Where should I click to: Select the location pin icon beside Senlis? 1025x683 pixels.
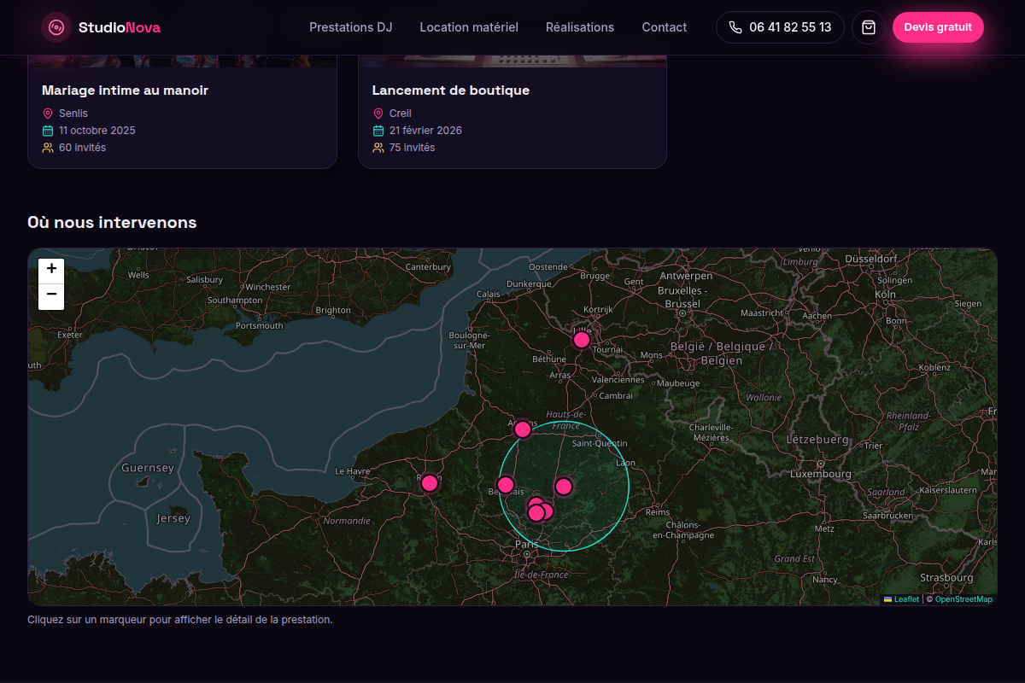tap(48, 114)
